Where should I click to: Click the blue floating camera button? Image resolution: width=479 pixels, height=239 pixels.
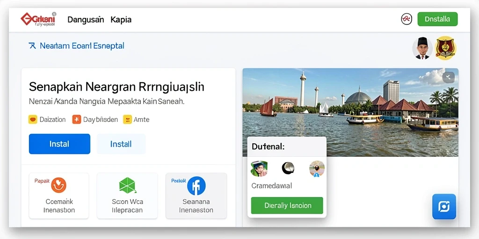click(444, 207)
